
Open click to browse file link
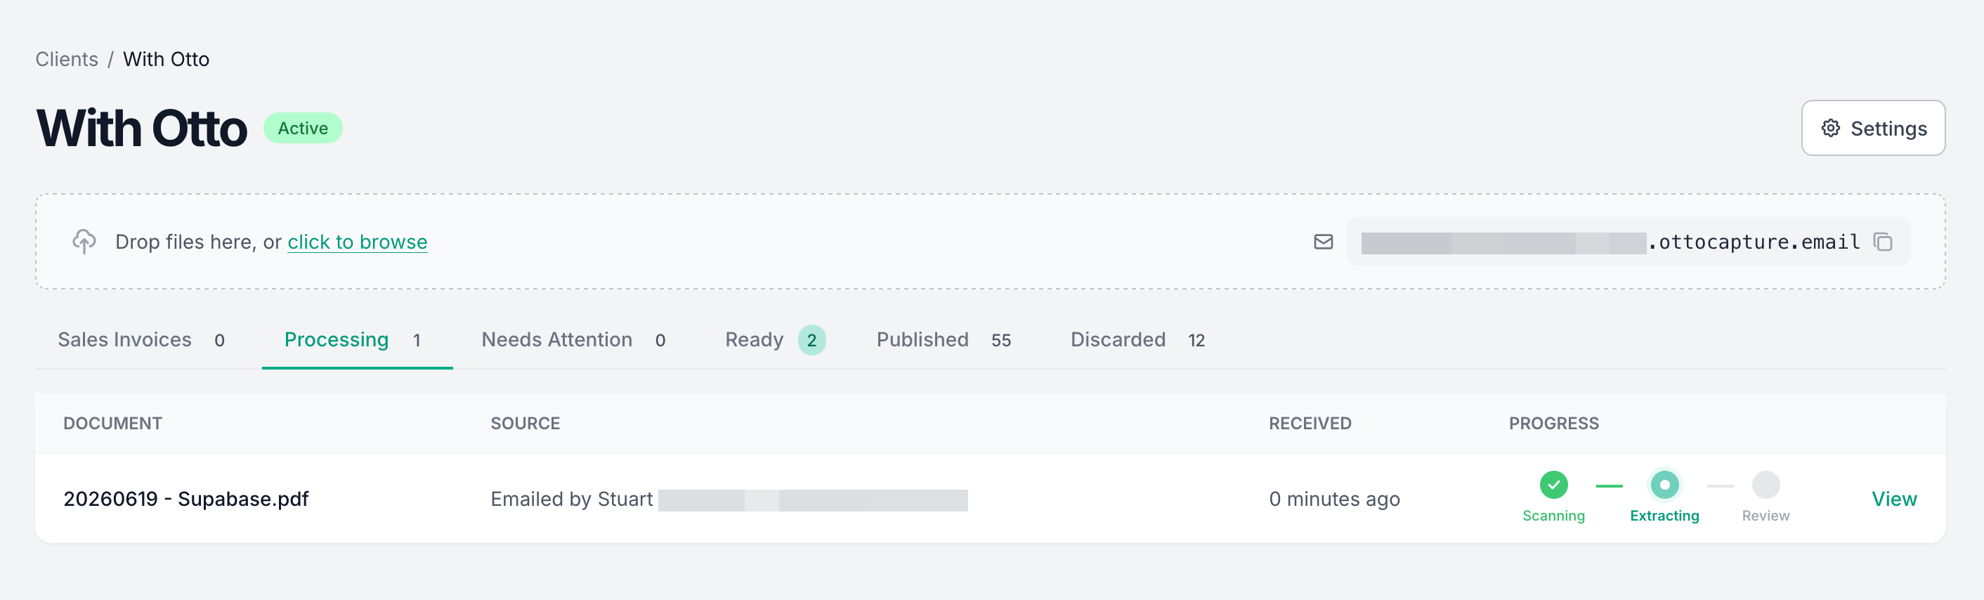click(x=358, y=242)
